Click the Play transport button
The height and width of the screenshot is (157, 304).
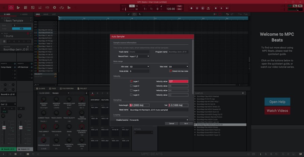222,8
